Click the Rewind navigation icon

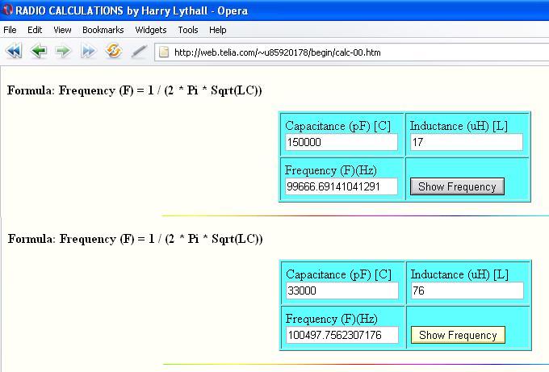click(x=14, y=51)
